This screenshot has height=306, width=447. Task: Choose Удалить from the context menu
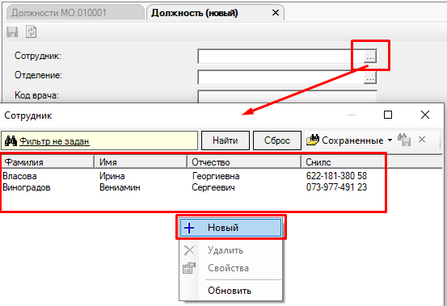click(x=230, y=250)
